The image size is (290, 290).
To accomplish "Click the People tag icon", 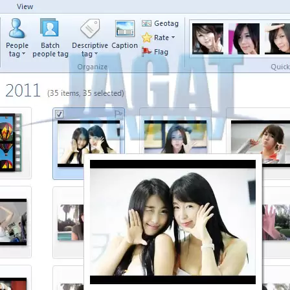I will pos(17,28).
